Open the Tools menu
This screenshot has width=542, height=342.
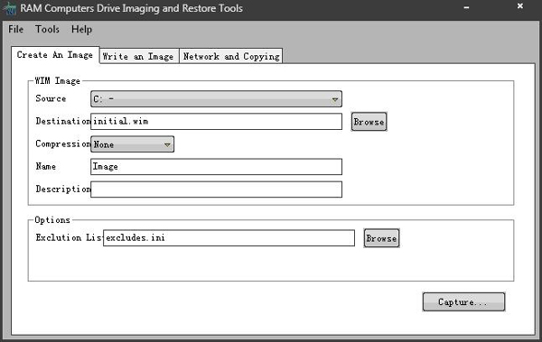coord(47,30)
